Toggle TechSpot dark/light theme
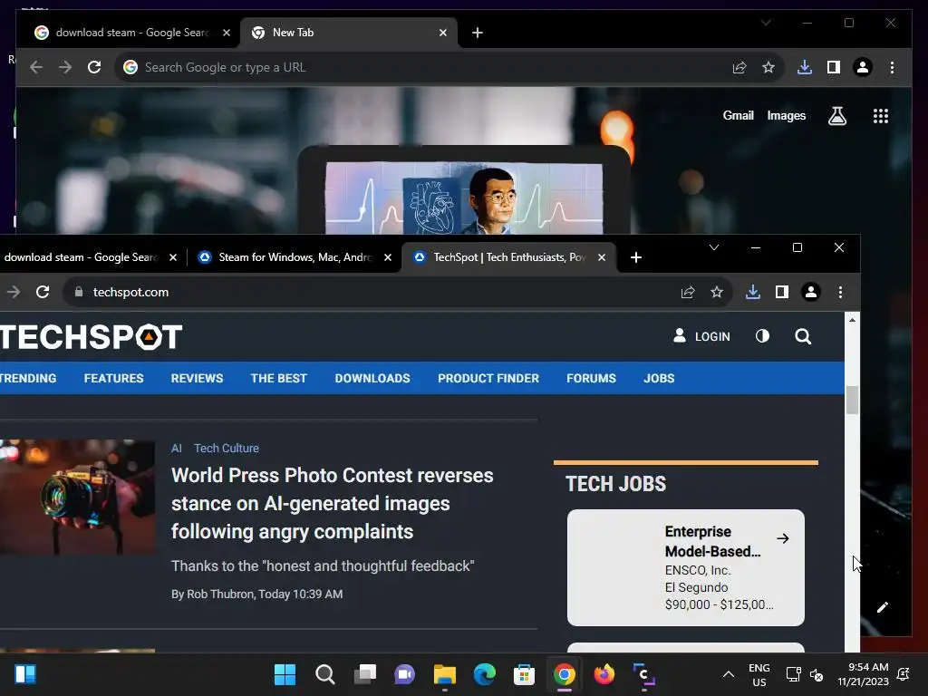Viewport: 928px width, 696px height. (762, 336)
